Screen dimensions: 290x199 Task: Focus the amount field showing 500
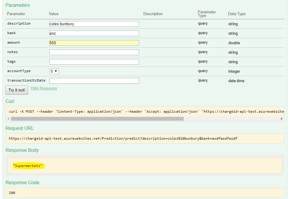(94, 43)
